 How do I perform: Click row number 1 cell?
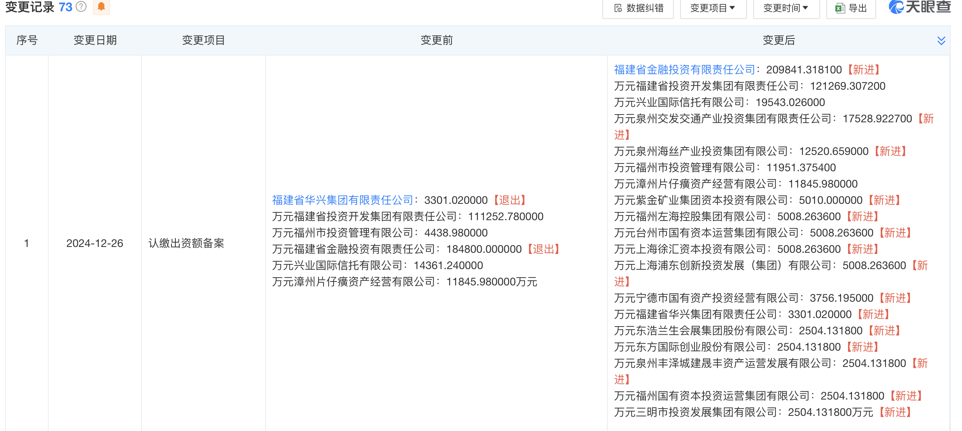(x=26, y=243)
